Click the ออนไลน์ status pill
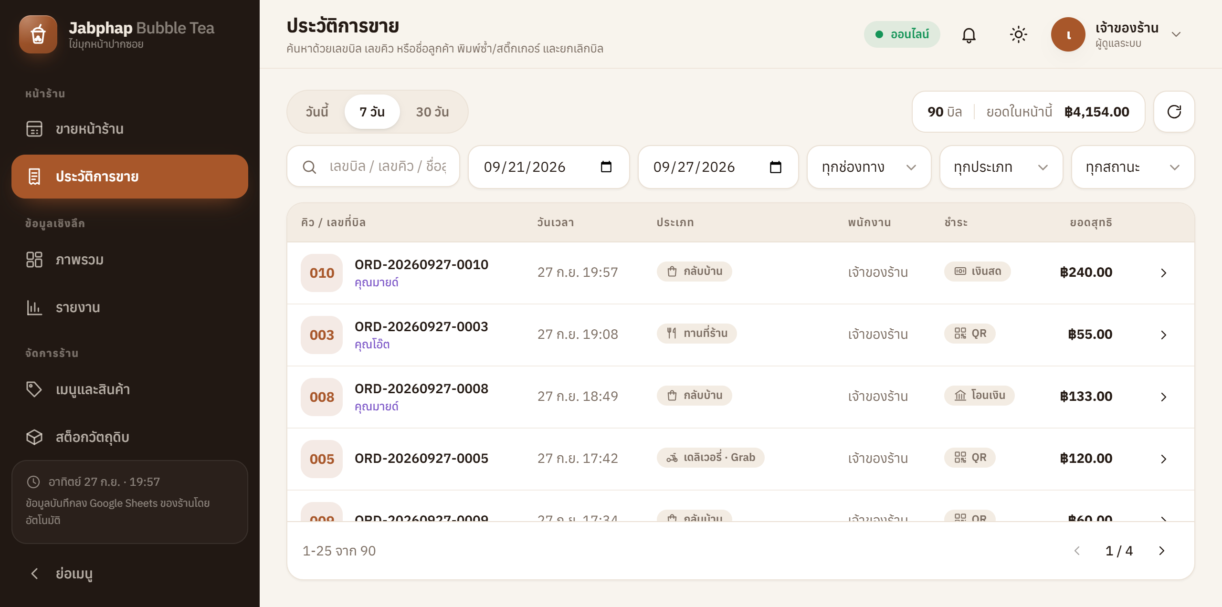 click(x=902, y=34)
